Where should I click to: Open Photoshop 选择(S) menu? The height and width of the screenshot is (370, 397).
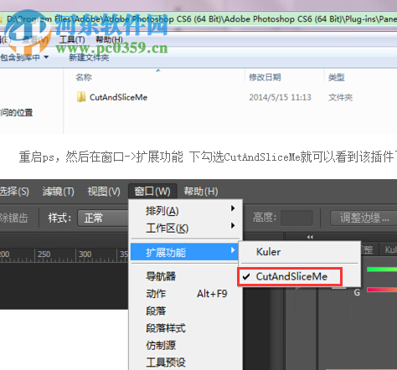point(14,192)
